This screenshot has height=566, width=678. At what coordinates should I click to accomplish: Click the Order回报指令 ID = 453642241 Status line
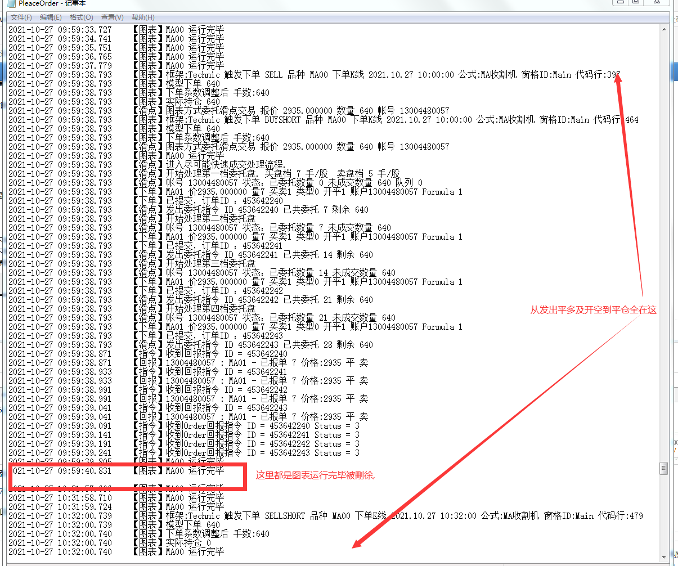[x=184, y=434]
